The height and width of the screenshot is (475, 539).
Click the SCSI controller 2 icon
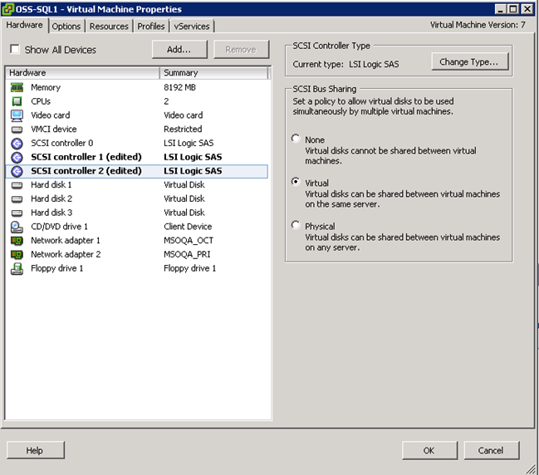pyautogui.click(x=17, y=171)
